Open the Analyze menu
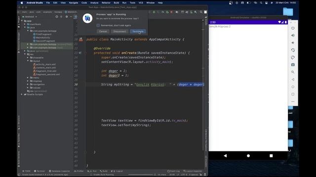316x177 pixels. [94, 3]
